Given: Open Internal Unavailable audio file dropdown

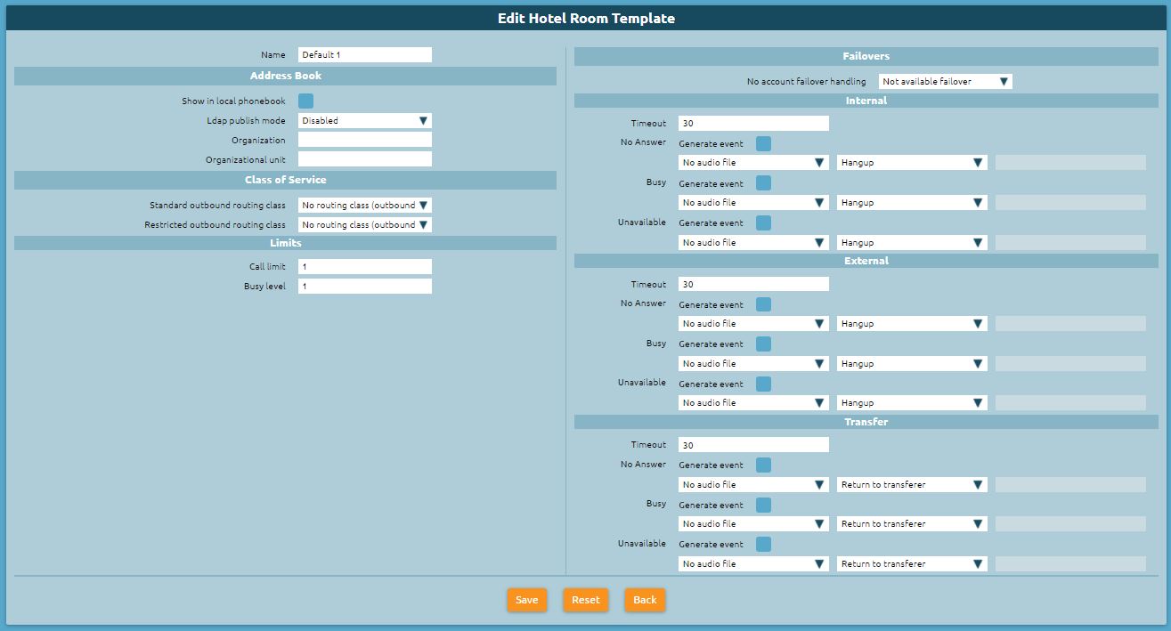Looking at the screenshot, I should click(753, 242).
